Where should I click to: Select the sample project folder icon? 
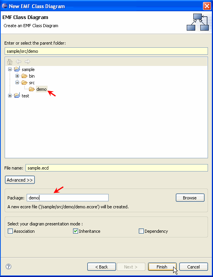(x=17, y=69)
